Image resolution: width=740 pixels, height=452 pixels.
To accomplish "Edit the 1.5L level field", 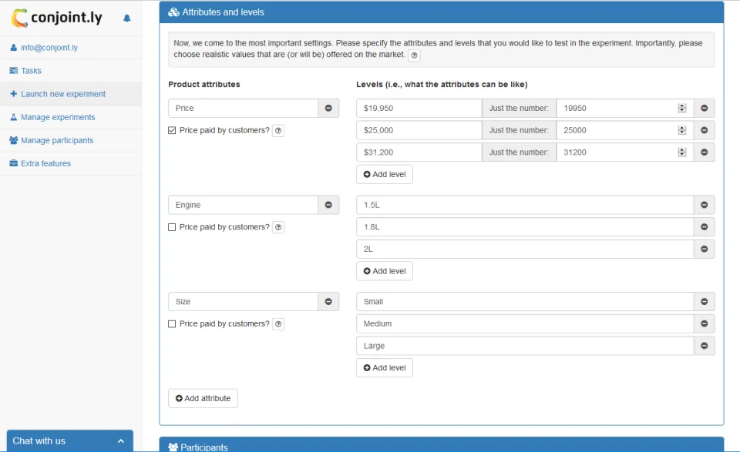I will [525, 205].
